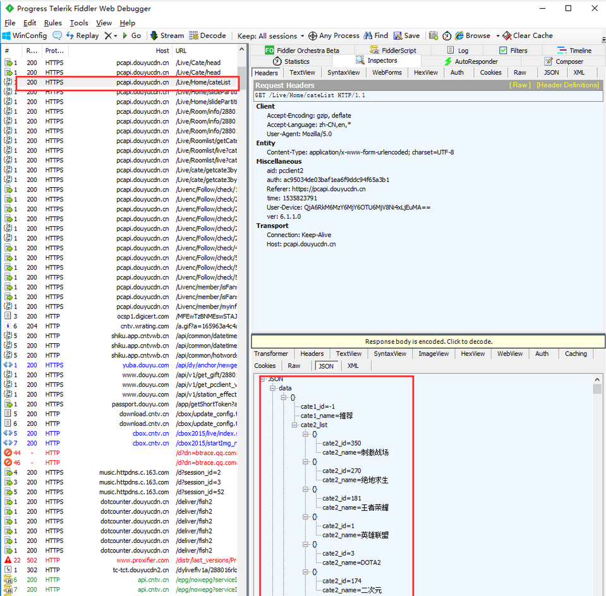Switch to the AutoResponder tab
606x596 pixels.
pos(471,61)
